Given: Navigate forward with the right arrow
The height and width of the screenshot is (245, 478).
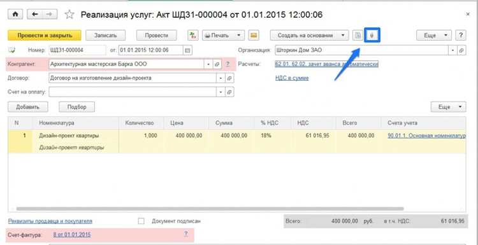Looking at the screenshot, I should pos(49,14).
